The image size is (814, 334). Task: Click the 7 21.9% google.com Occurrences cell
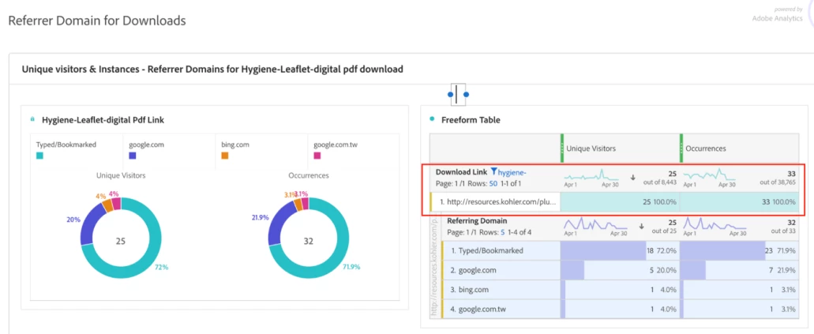point(739,270)
